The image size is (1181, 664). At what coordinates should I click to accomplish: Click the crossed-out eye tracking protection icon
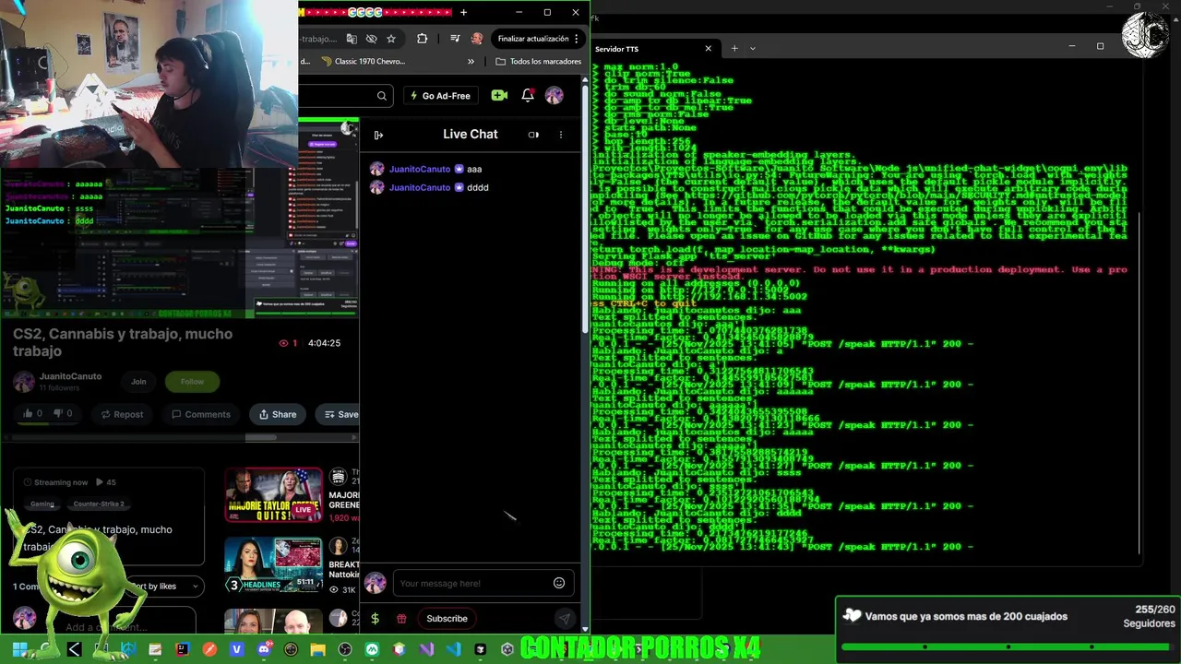click(x=371, y=39)
